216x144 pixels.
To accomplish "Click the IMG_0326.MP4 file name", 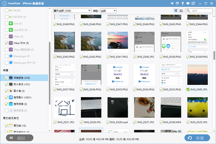I will tap(172, 122).
